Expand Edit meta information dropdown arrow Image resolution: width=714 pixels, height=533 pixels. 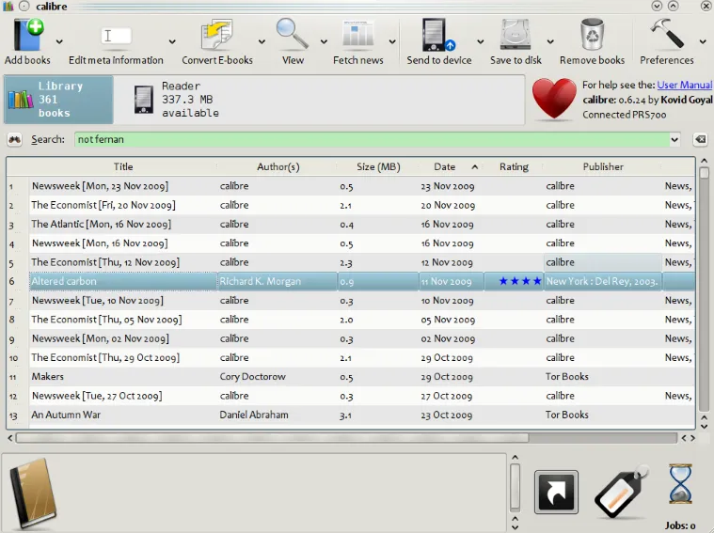[x=172, y=42]
